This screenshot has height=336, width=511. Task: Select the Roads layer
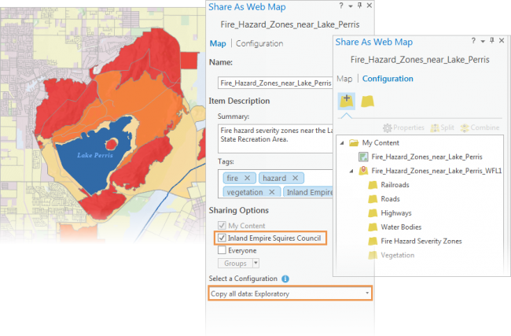(x=390, y=198)
